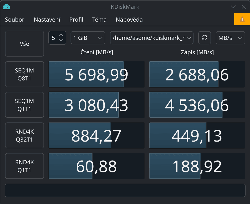Screen dimensions: 250x204
Task: Click the SEQ1M Q8T1 read value 5 698,99
Action: pos(96,74)
